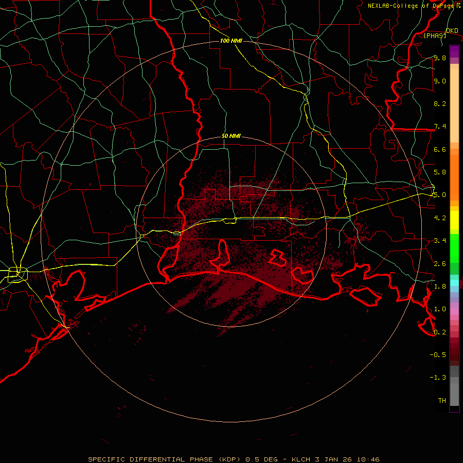Screen dimensions: 463x463
Task: Select the 9.8 value on the color scale
Action: pyautogui.click(x=440, y=58)
